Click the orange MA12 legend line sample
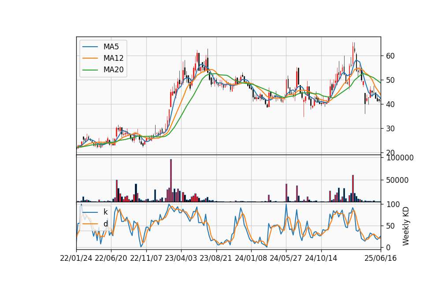The height and width of the screenshot is (304, 423). [90, 58]
